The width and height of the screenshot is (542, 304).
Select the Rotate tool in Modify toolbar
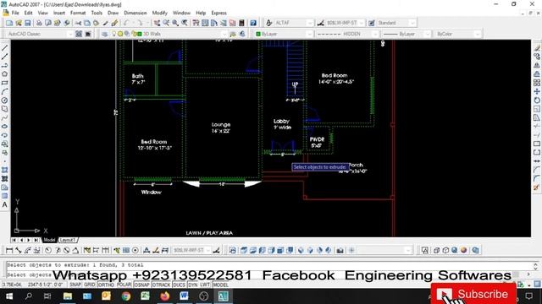pos(537,100)
